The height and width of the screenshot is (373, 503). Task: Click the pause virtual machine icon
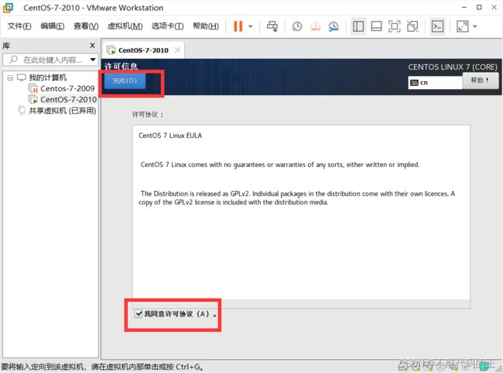tap(238, 26)
